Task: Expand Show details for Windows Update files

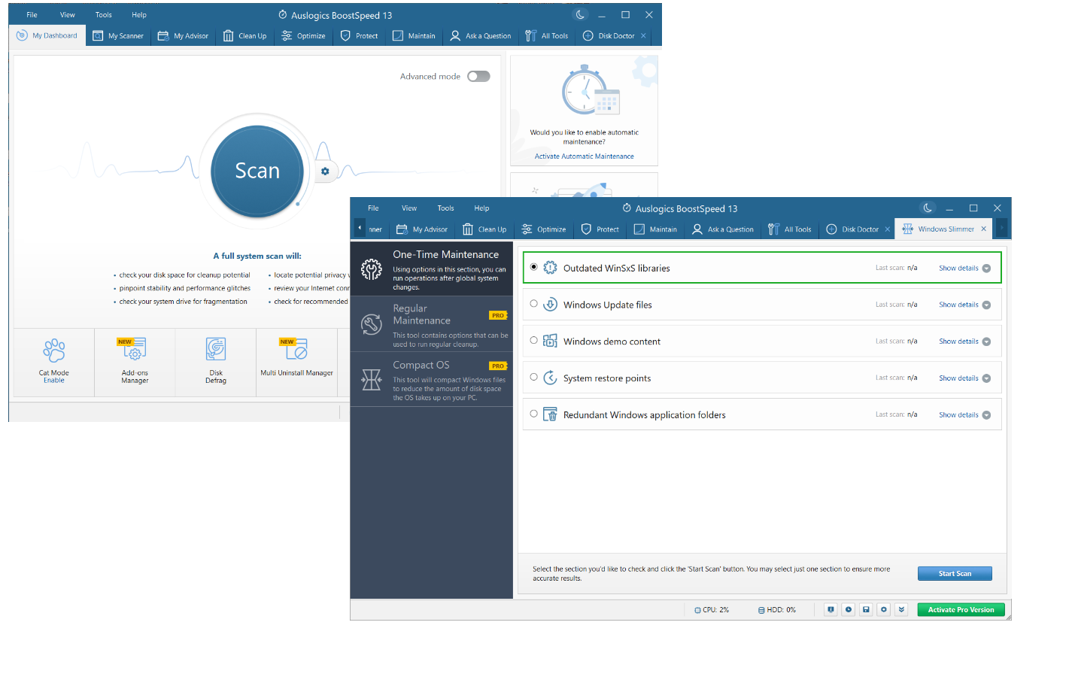Action: (x=964, y=305)
